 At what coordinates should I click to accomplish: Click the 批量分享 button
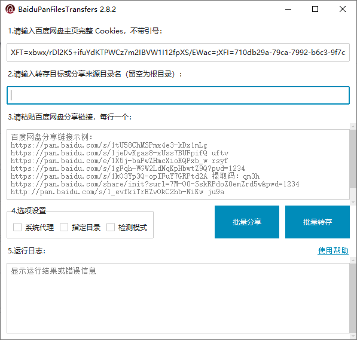[x=247, y=222]
